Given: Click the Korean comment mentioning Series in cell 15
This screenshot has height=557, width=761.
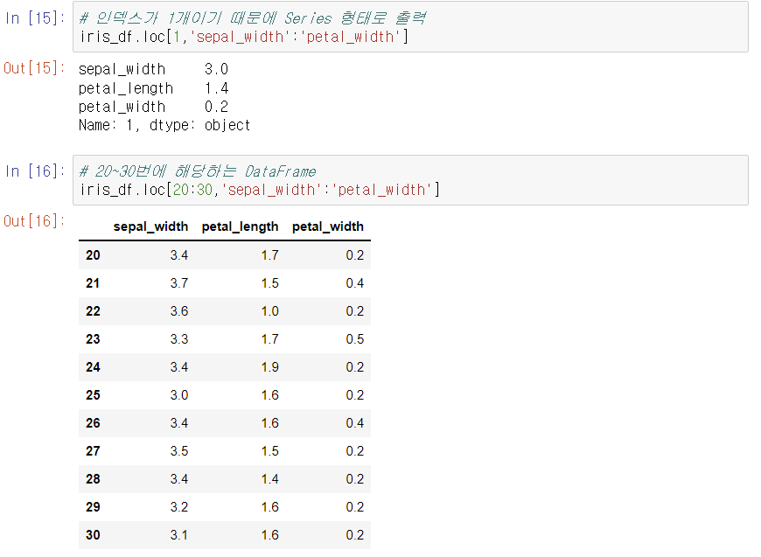Looking at the screenshot, I should [253, 18].
